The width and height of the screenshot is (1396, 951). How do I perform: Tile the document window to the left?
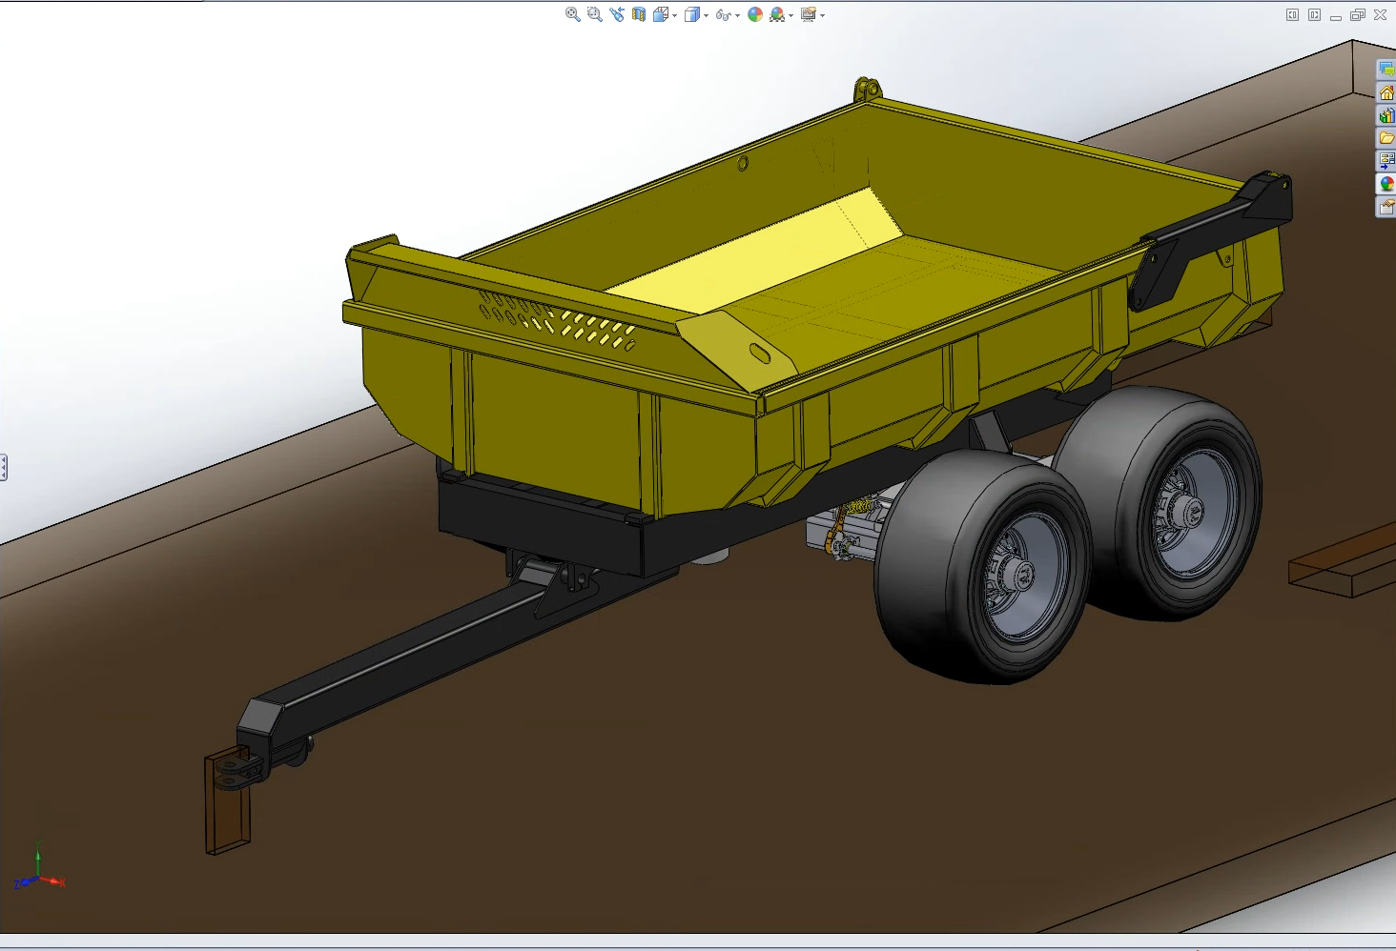[x=1292, y=14]
